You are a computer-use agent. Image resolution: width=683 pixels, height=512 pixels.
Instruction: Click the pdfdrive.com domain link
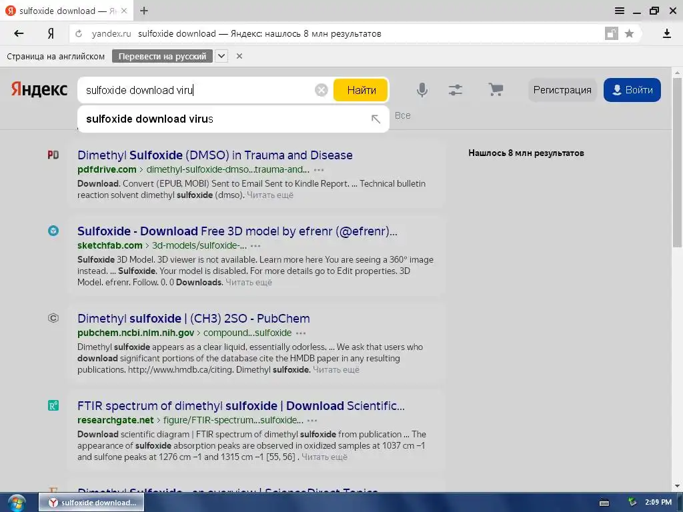pyautogui.click(x=107, y=169)
